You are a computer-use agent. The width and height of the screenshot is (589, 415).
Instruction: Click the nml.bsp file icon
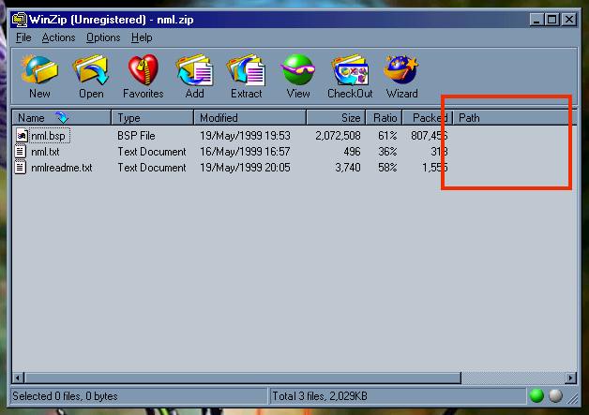[22, 136]
